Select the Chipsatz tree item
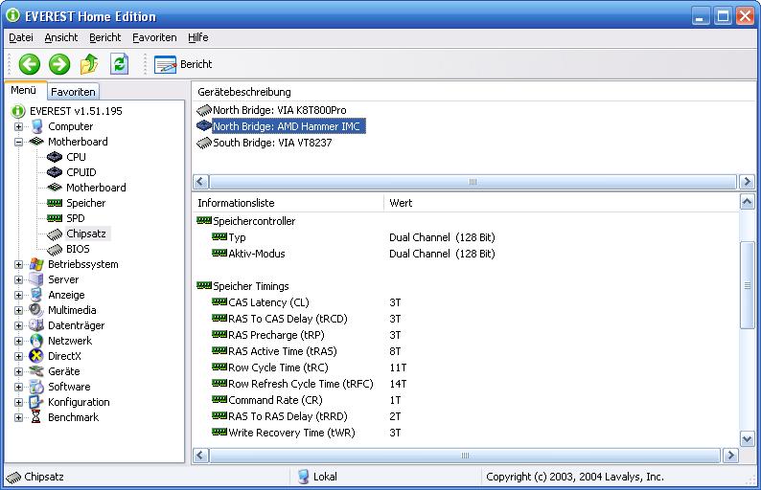The width and height of the screenshot is (761, 490). 86,234
